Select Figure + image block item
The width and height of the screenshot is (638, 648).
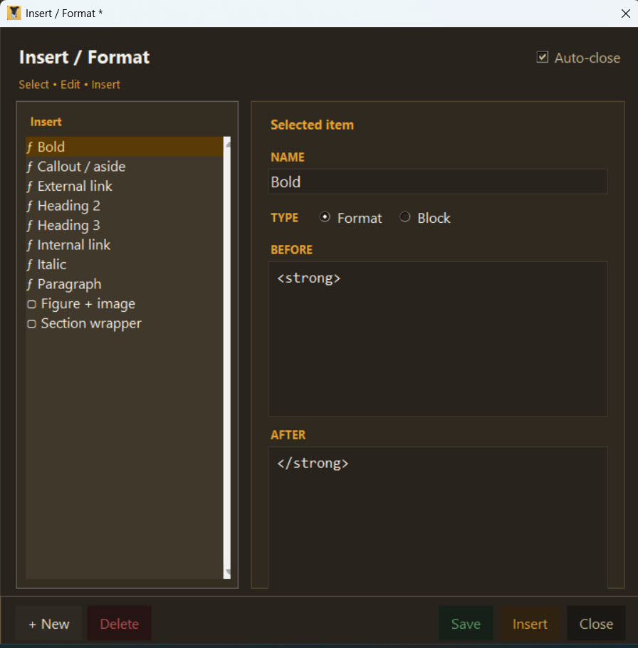click(x=125, y=304)
